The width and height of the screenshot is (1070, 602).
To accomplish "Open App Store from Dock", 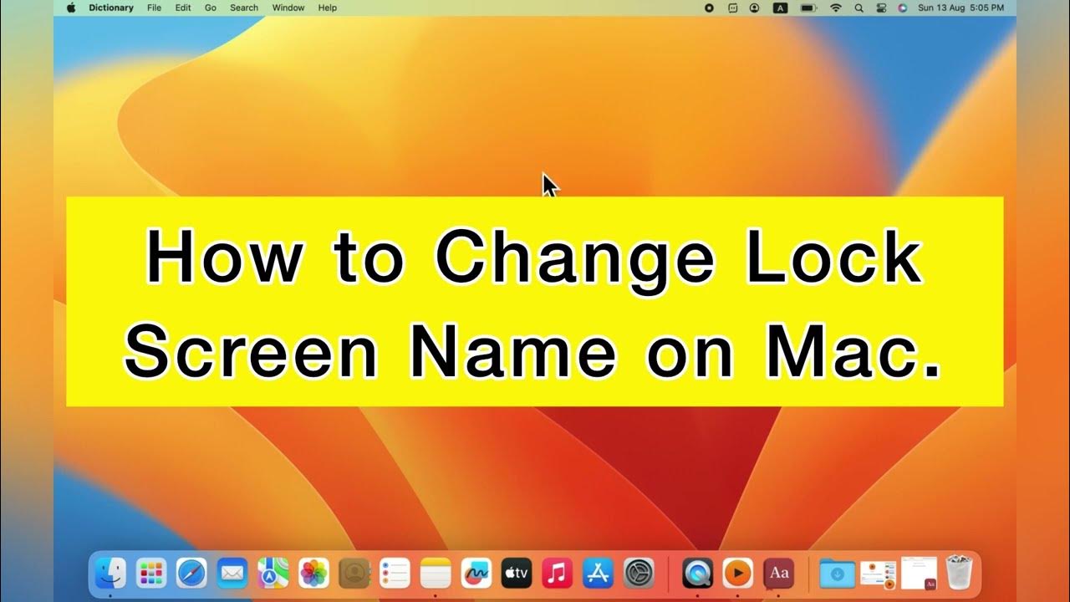I will [x=599, y=573].
